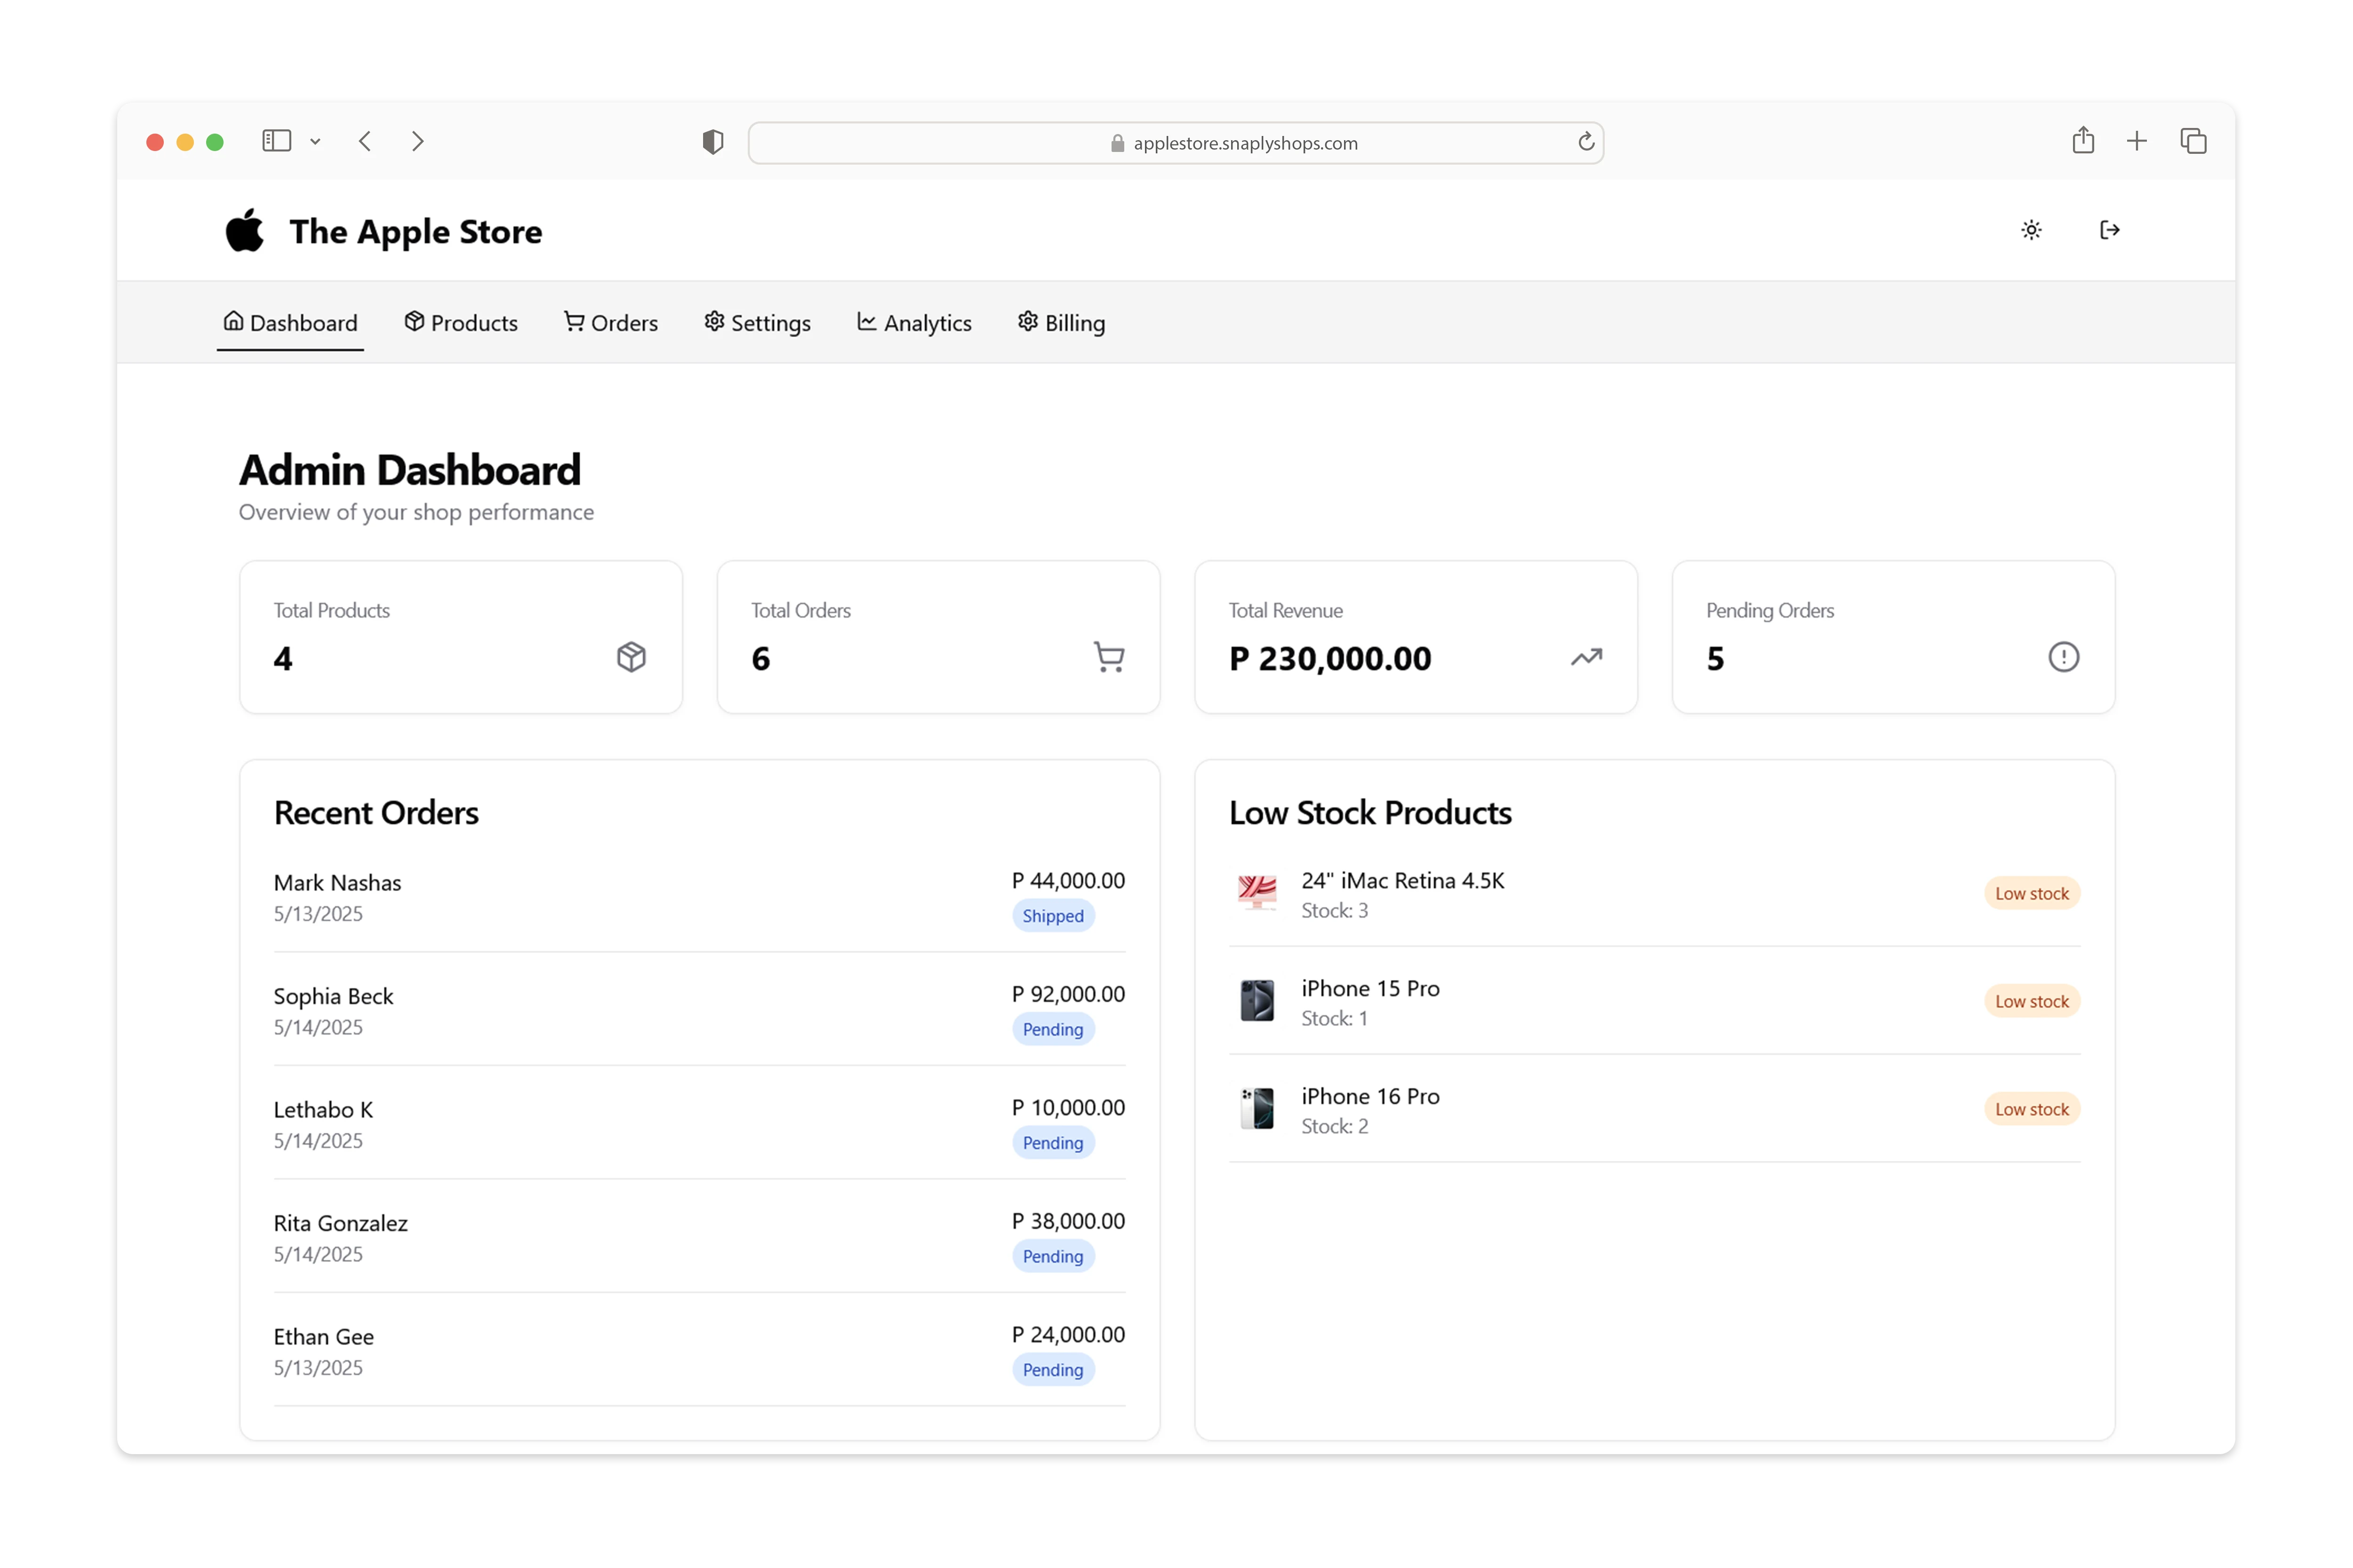Click the share icon in the browser toolbar
Viewport: 2353px width, 1568px height.
(x=2084, y=140)
